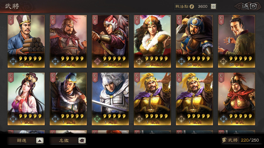This screenshot has width=264, height=148.
Task: Select the 李儒 card
Action: pyautogui.click(x=236, y=41)
